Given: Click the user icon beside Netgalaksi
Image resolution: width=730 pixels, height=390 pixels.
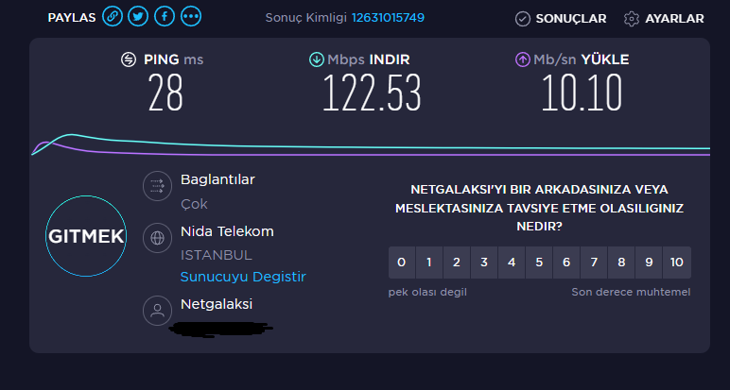Looking at the screenshot, I should [x=157, y=311].
